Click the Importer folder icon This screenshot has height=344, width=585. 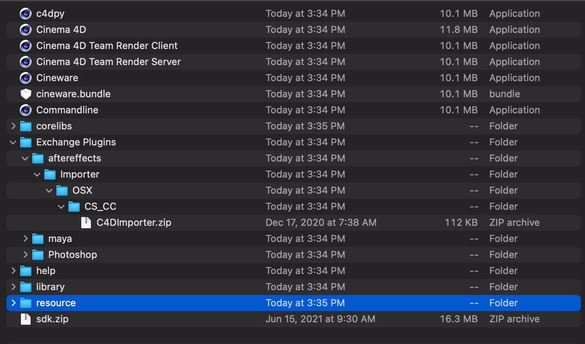(x=50, y=174)
